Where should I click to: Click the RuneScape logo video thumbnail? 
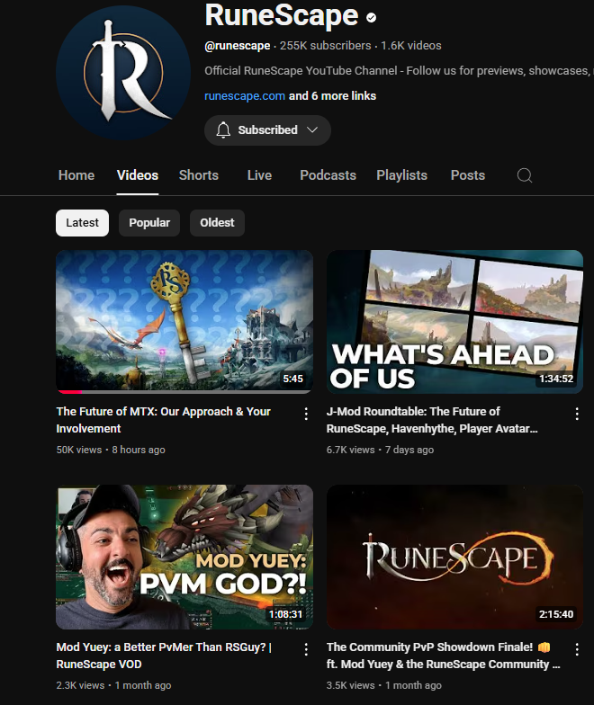click(455, 558)
